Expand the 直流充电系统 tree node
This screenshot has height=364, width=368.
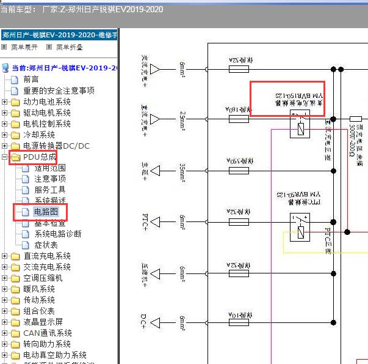[4, 256]
